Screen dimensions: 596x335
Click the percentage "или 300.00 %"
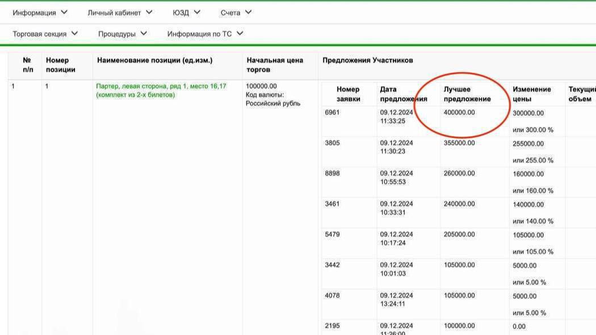point(533,130)
